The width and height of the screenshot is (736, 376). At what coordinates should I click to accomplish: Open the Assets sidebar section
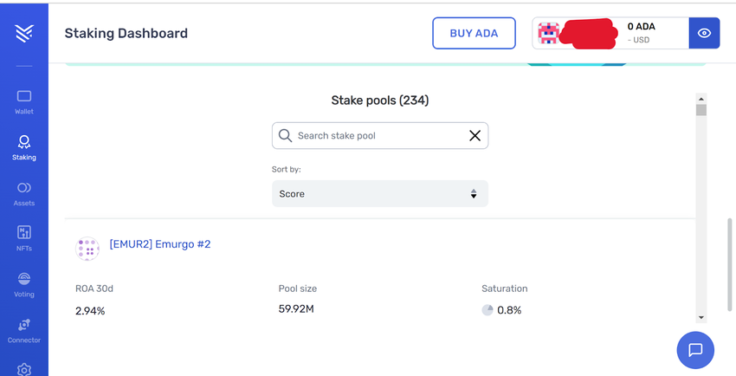click(x=24, y=192)
